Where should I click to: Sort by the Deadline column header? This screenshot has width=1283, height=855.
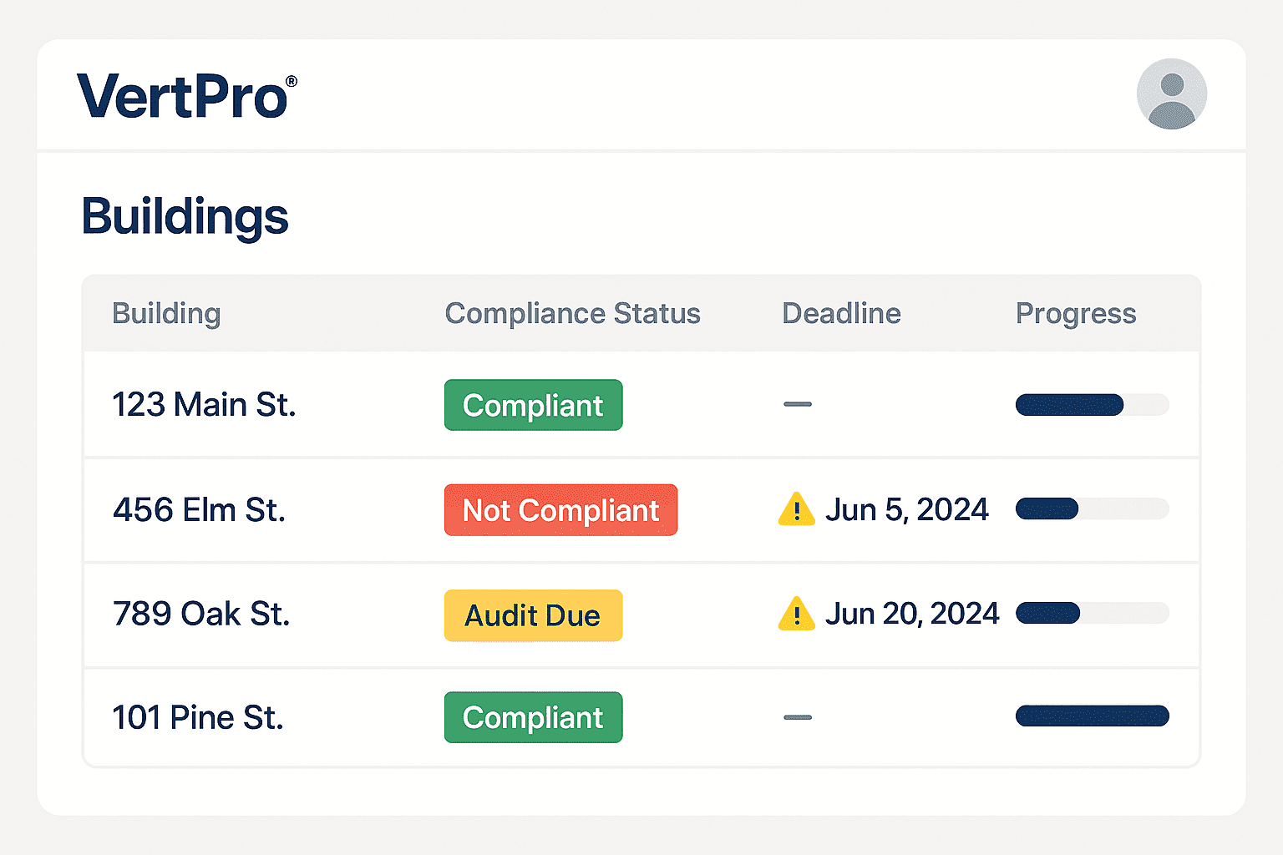click(x=841, y=314)
